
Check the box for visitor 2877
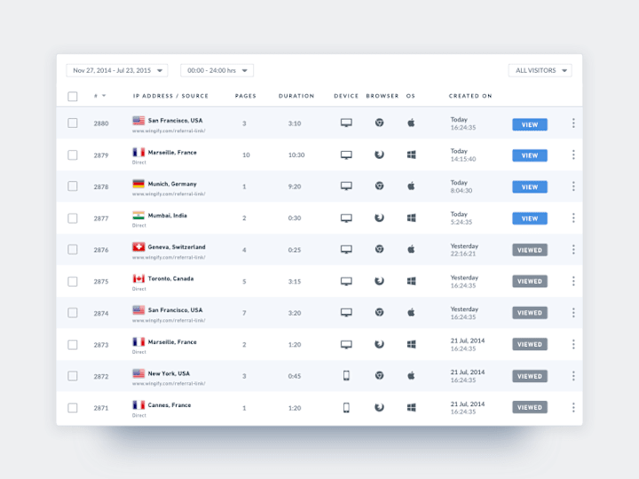73,218
